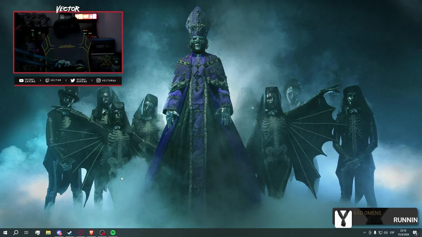Click the Meet Now camera tray icon
This screenshot has height=237, width=422.
(370, 233)
